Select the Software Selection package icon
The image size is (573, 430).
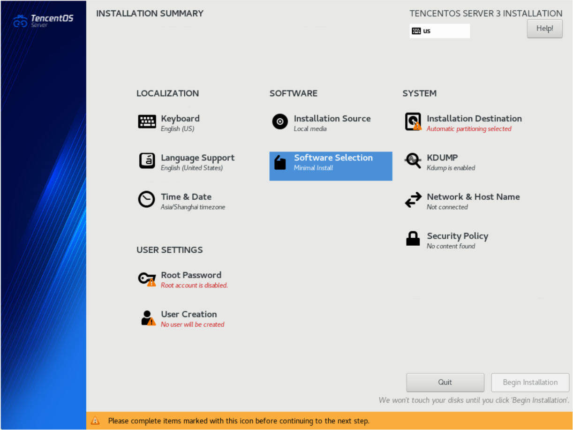pos(280,162)
